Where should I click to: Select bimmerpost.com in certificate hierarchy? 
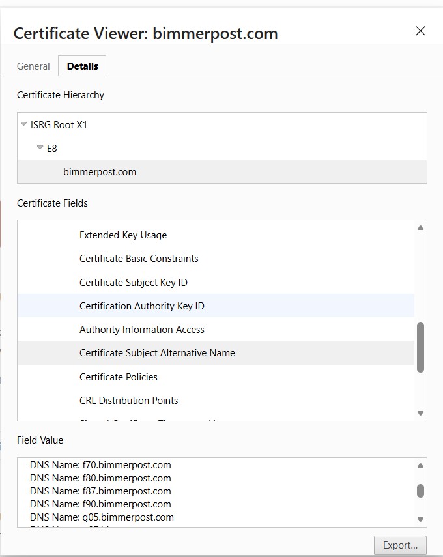[x=100, y=172]
